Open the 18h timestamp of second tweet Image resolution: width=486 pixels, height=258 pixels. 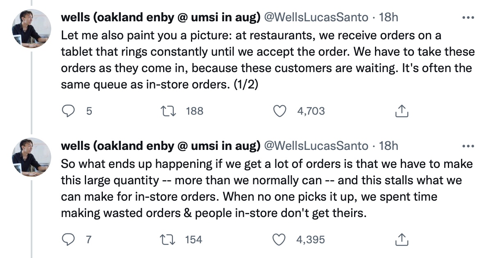388,146
